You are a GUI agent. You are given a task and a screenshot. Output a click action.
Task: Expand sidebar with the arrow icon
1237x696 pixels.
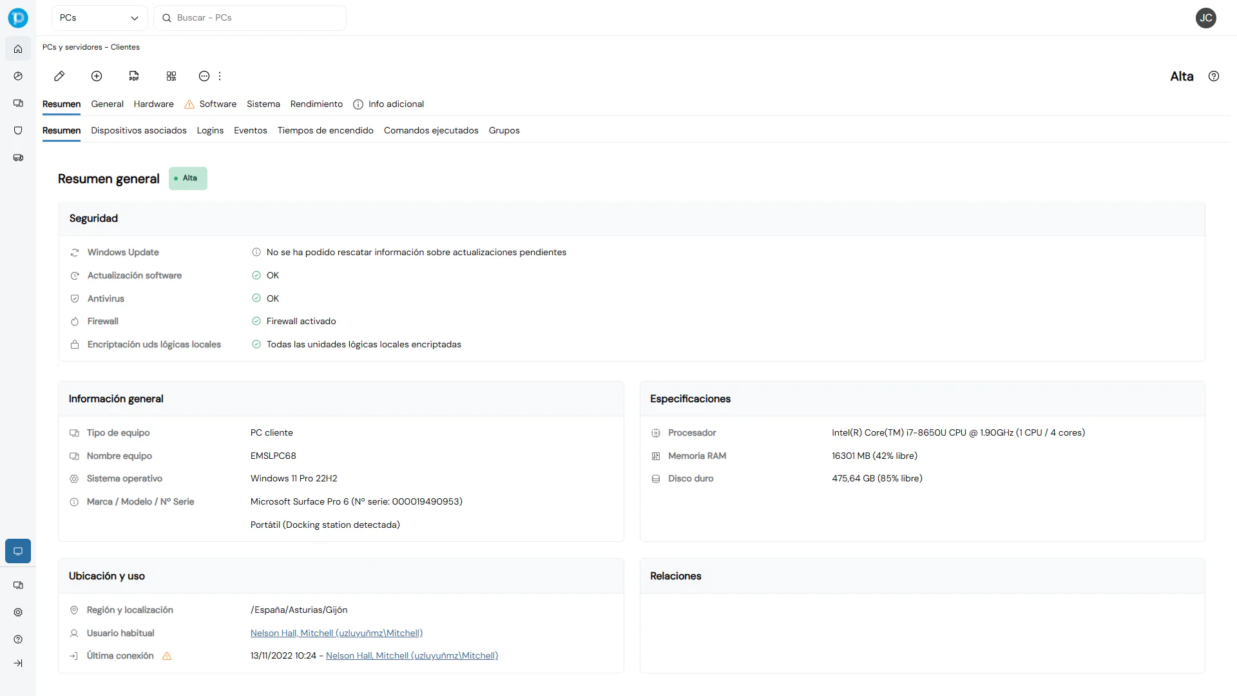[x=18, y=663]
